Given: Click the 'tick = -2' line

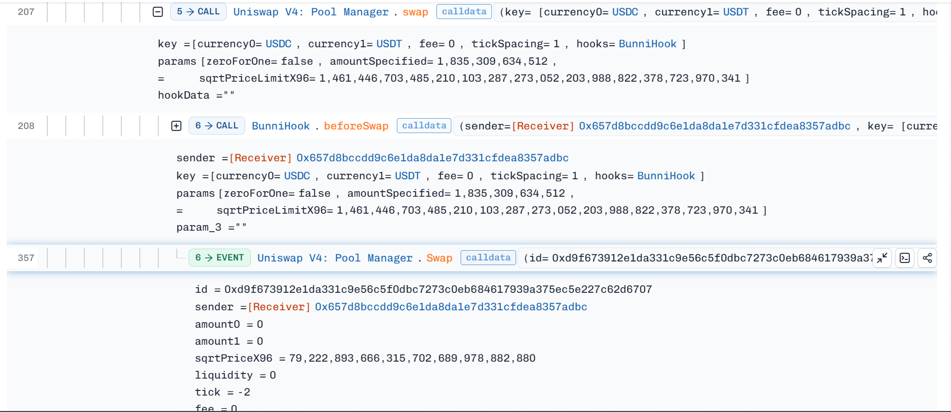Looking at the screenshot, I should 223,392.
